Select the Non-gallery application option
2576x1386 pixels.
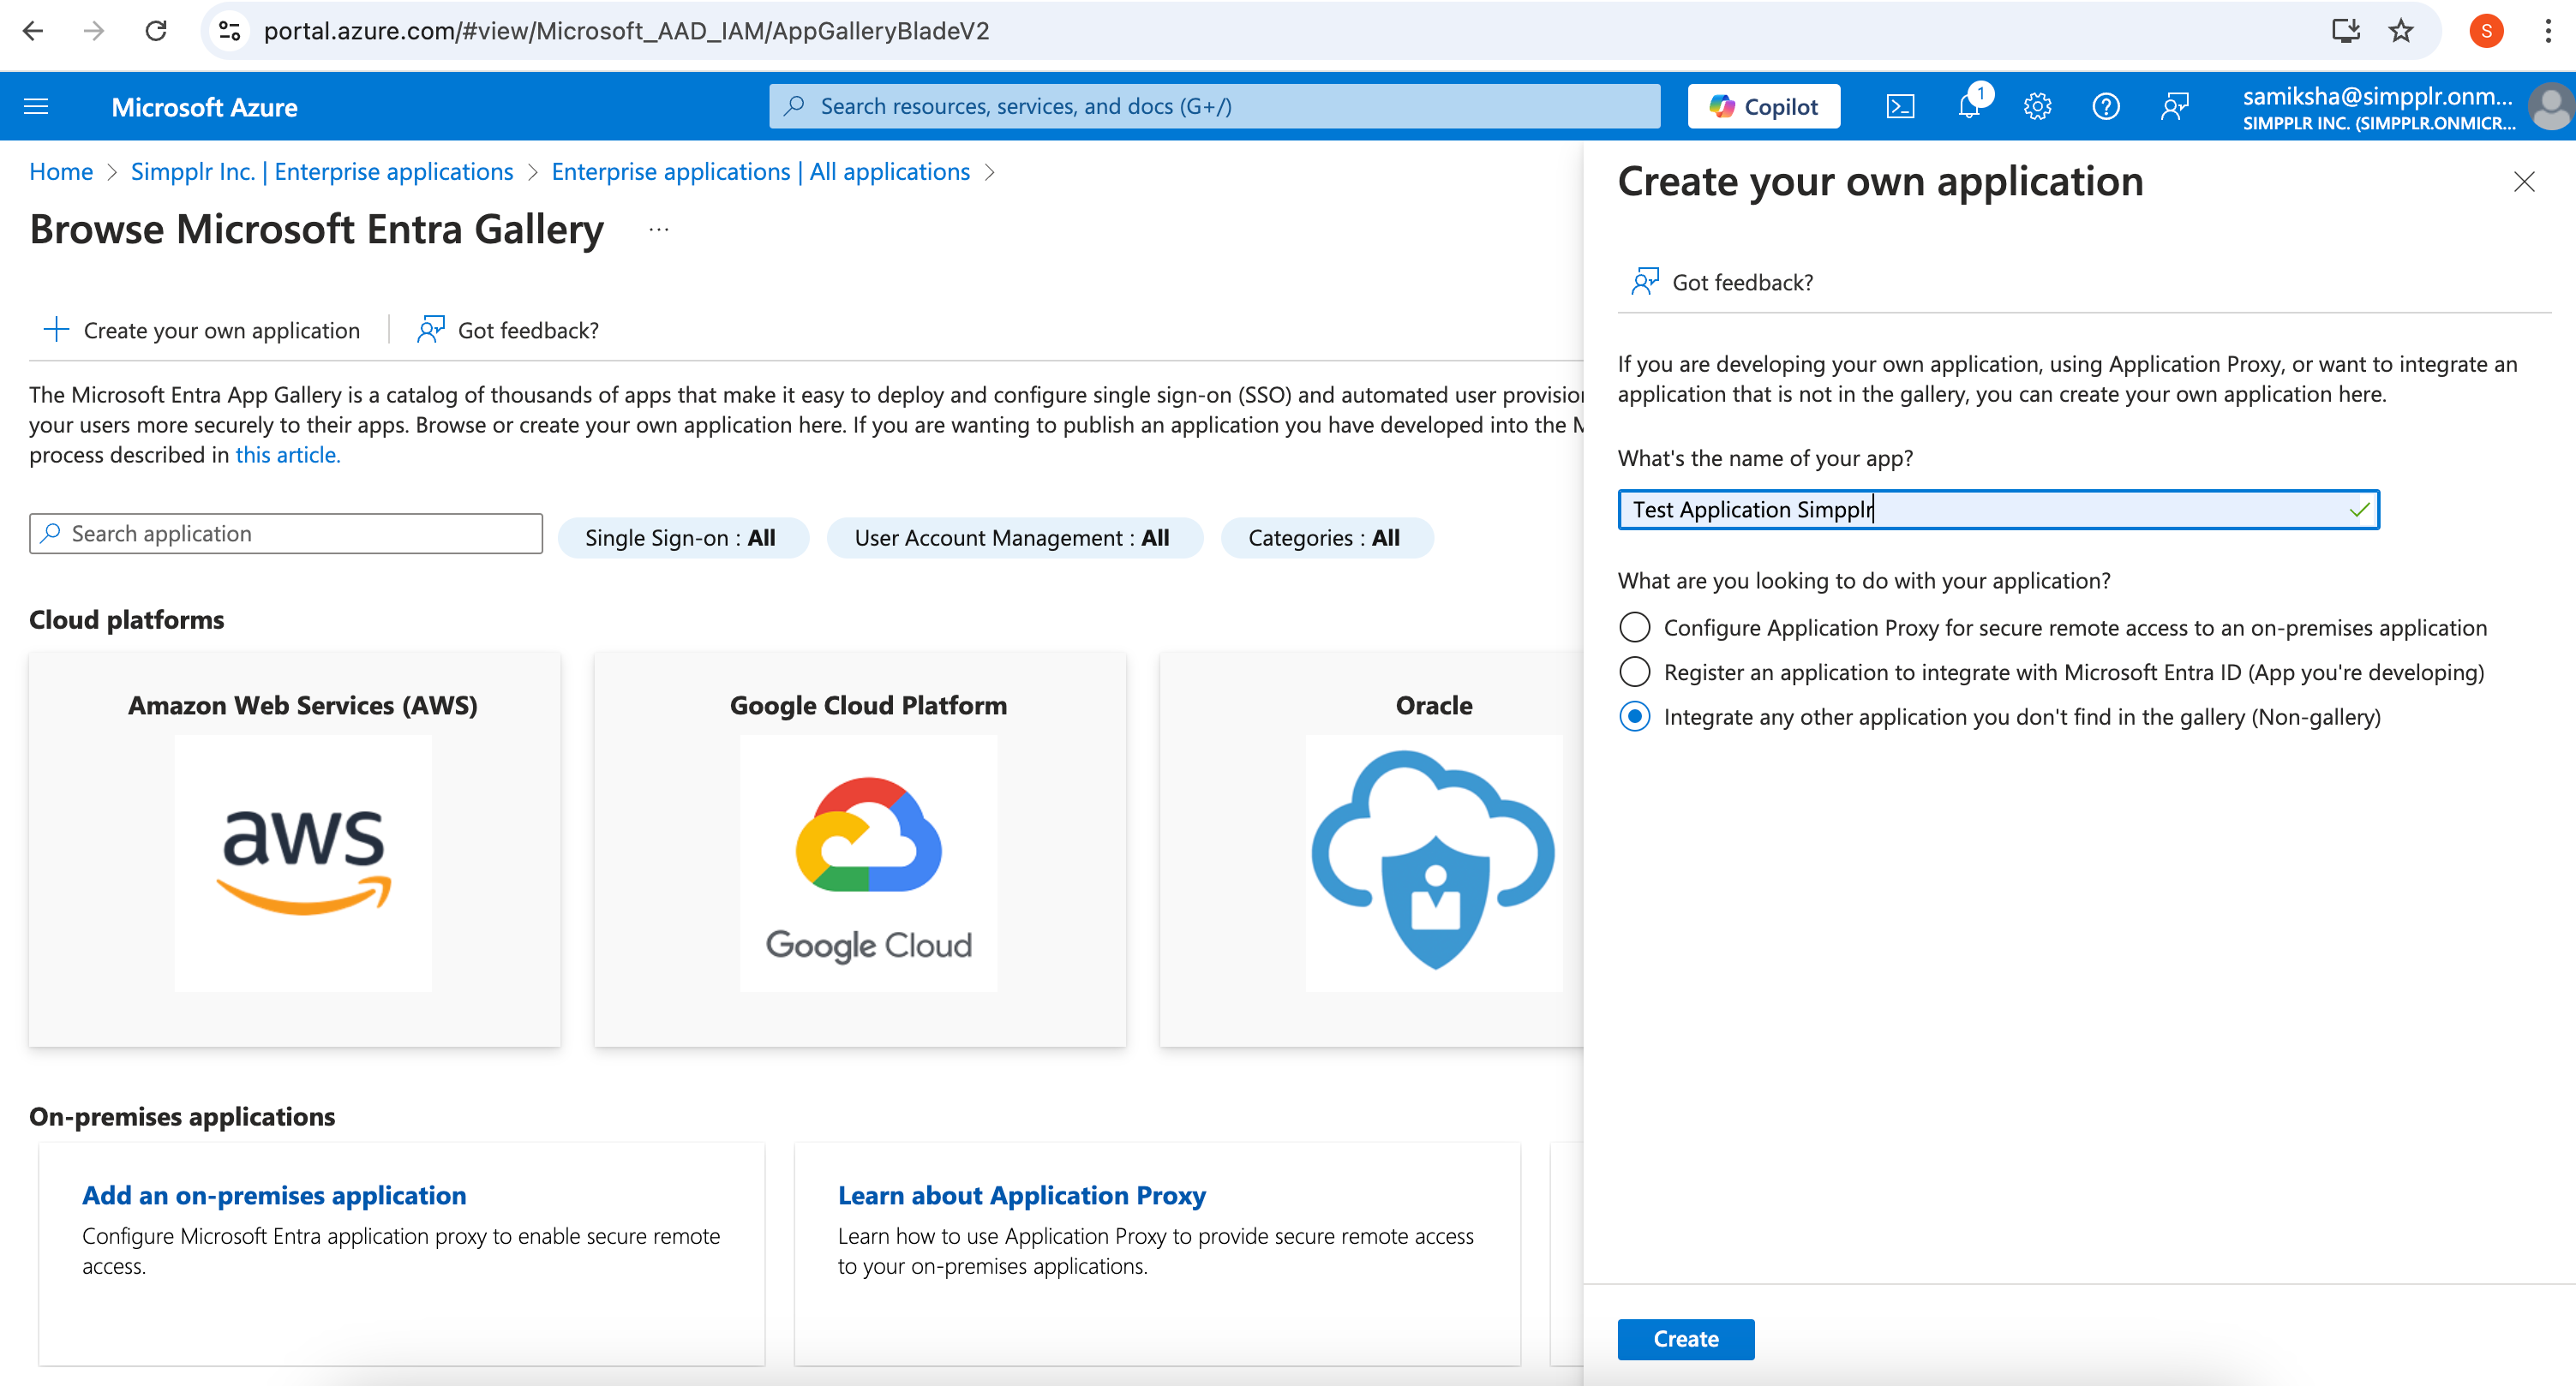(x=1635, y=716)
